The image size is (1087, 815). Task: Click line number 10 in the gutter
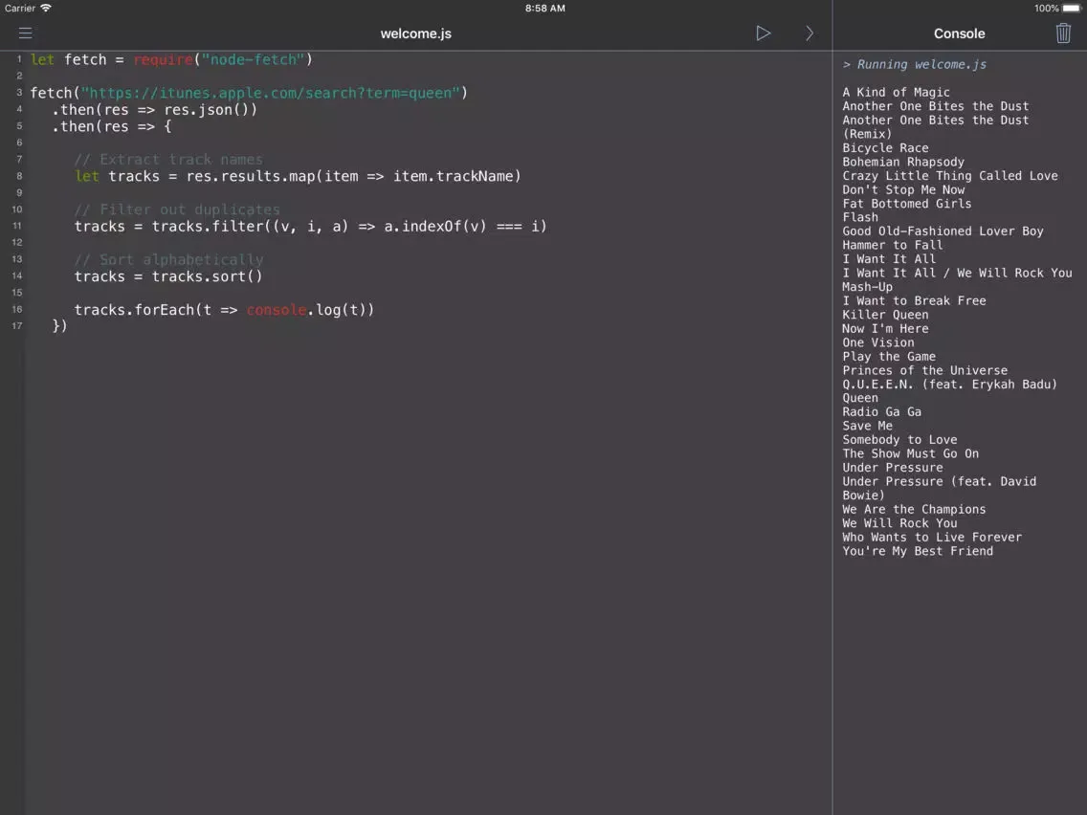[x=16, y=209]
